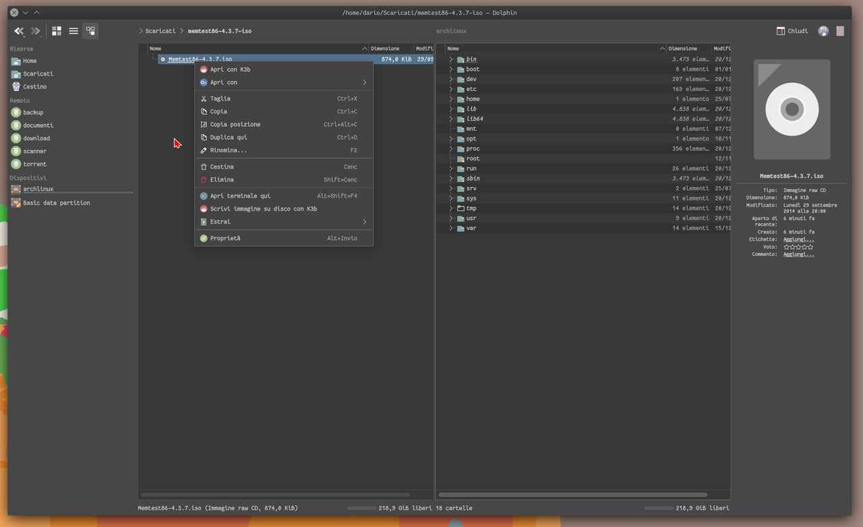Choose Elimina to delete permanently

pyautogui.click(x=284, y=179)
